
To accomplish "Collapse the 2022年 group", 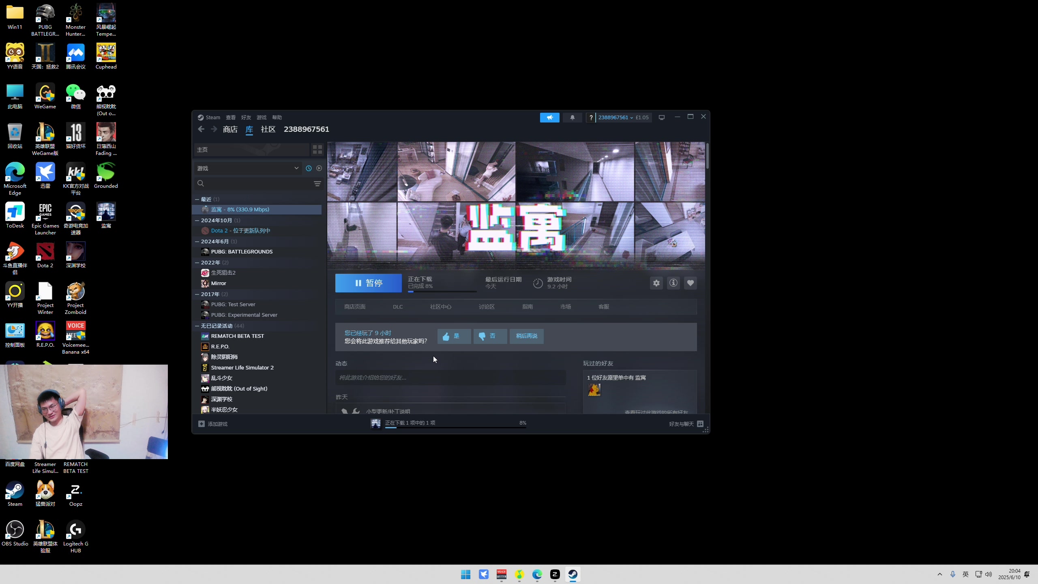I will [x=197, y=263].
